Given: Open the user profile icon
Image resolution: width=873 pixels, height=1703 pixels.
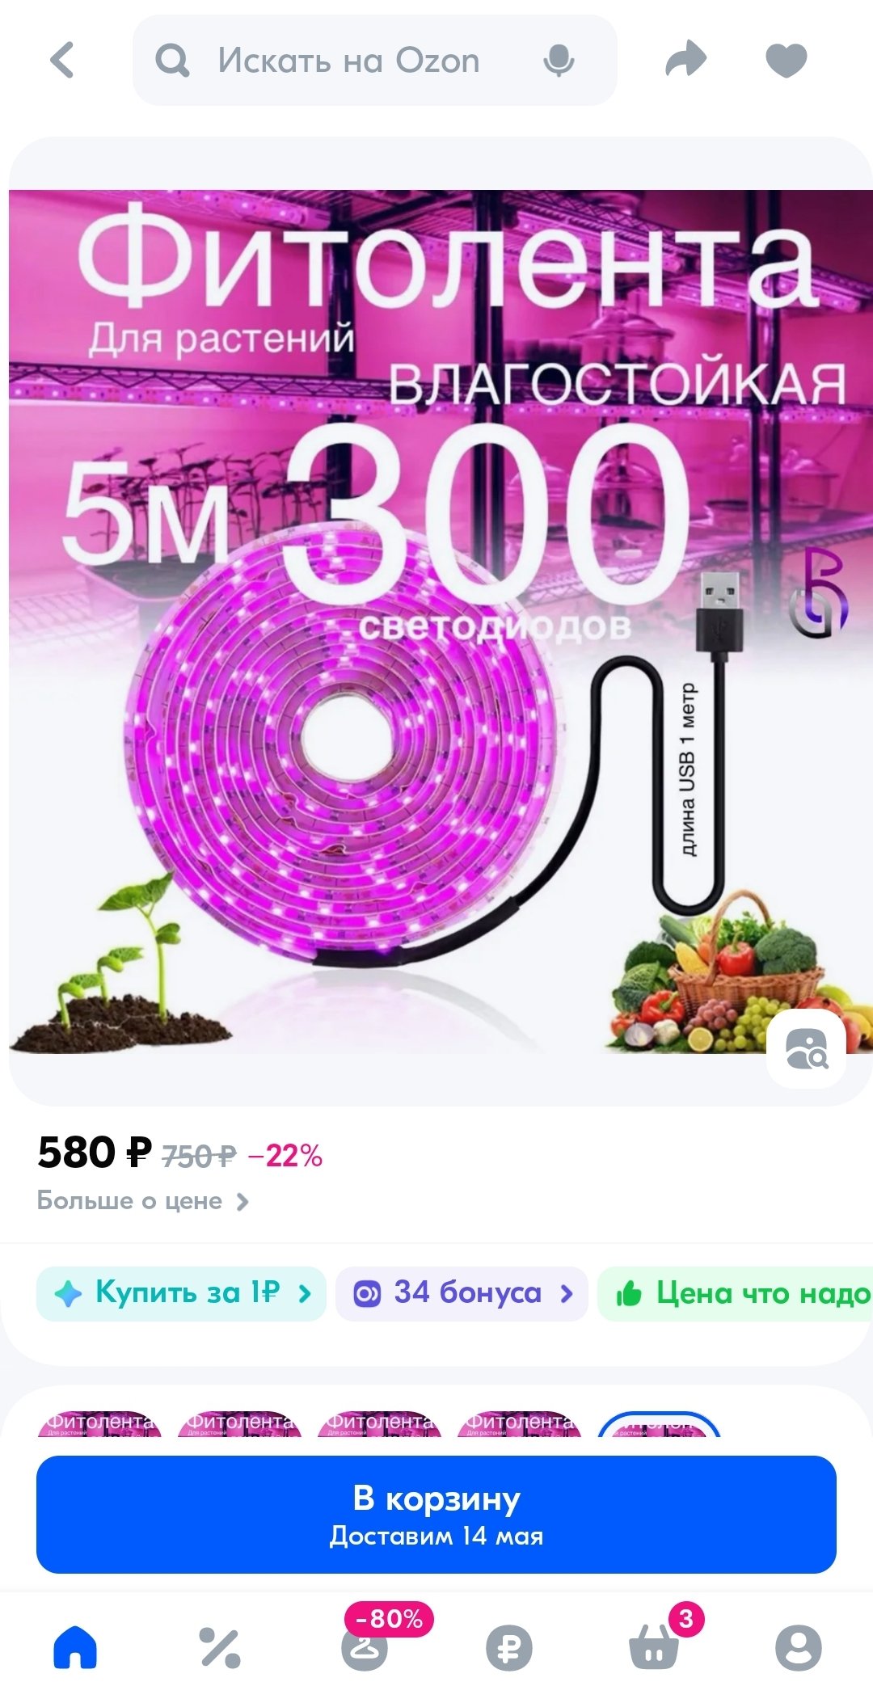Looking at the screenshot, I should 798,1647.
